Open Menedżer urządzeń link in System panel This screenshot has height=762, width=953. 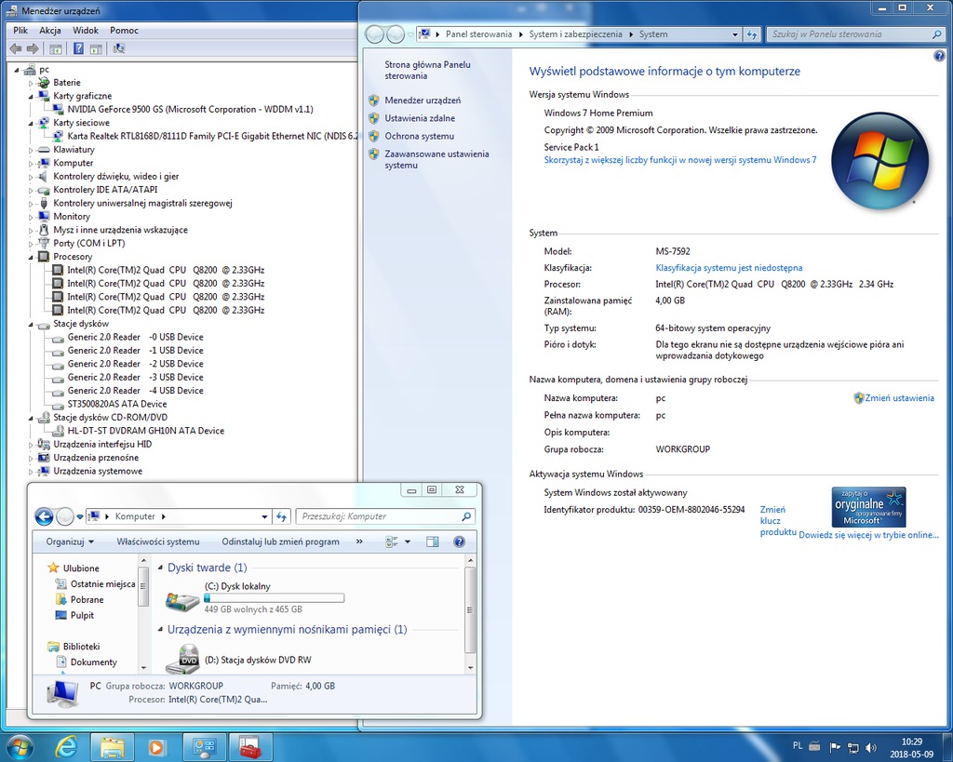point(423,100)
